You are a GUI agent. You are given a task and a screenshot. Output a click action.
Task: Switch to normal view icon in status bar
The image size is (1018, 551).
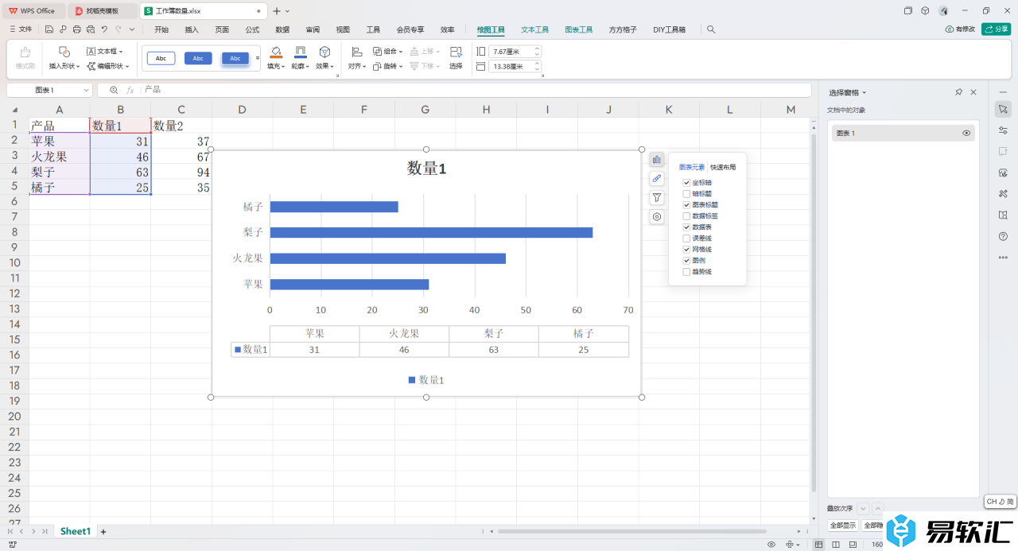pos(819,545)
